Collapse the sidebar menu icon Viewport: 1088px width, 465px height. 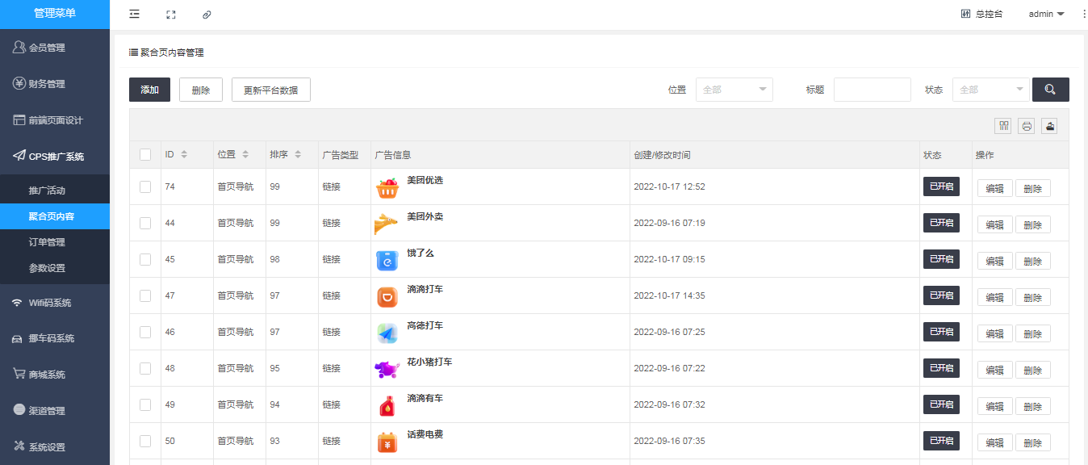[134, 15]
